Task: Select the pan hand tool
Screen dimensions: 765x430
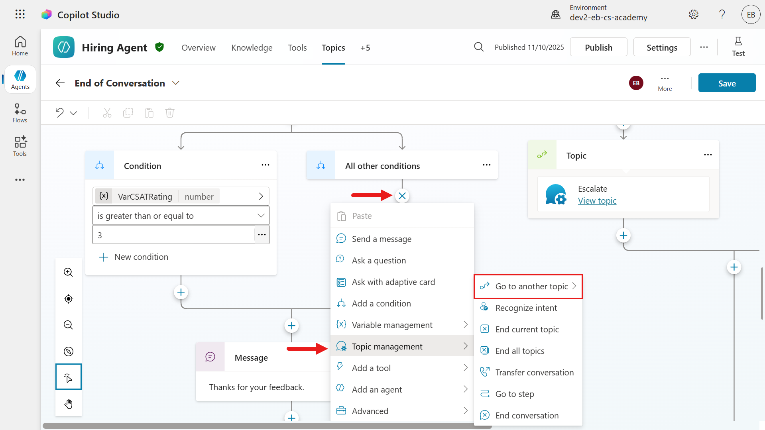Action: click(68, 404)
